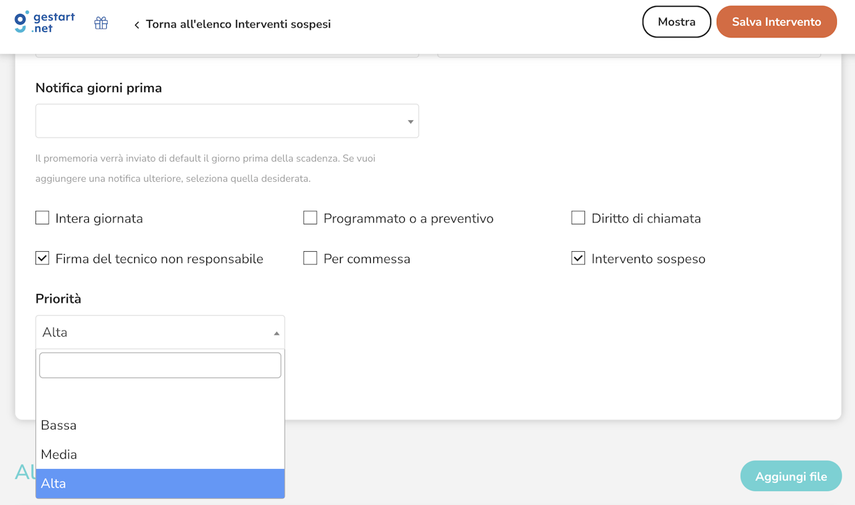Click the Salva Intervento button
The height and width of the screenshot is (505, 855).
coord(776,21)
